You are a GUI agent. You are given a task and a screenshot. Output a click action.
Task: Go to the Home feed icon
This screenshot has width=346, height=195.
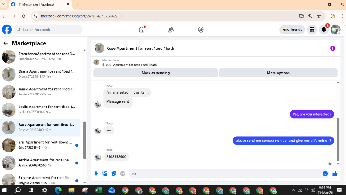pos(142,30)
